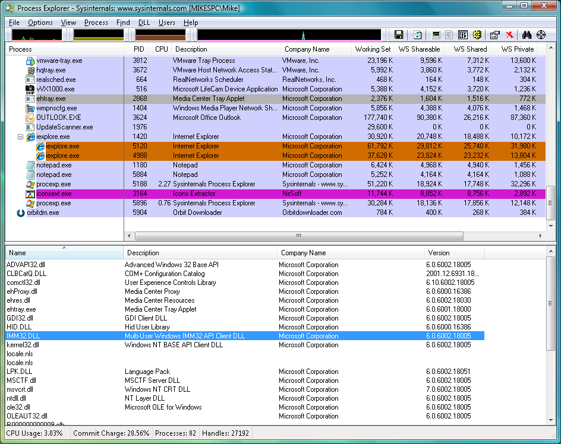Image resolution: width=561 pixels, height=444 pixels.
Task: Click the binoculars Find icon
Action: click(527, 34)
